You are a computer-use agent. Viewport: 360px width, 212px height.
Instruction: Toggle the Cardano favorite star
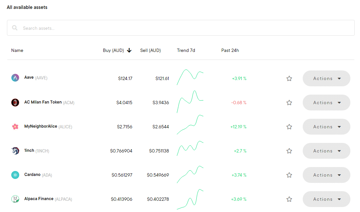point(289,175)
